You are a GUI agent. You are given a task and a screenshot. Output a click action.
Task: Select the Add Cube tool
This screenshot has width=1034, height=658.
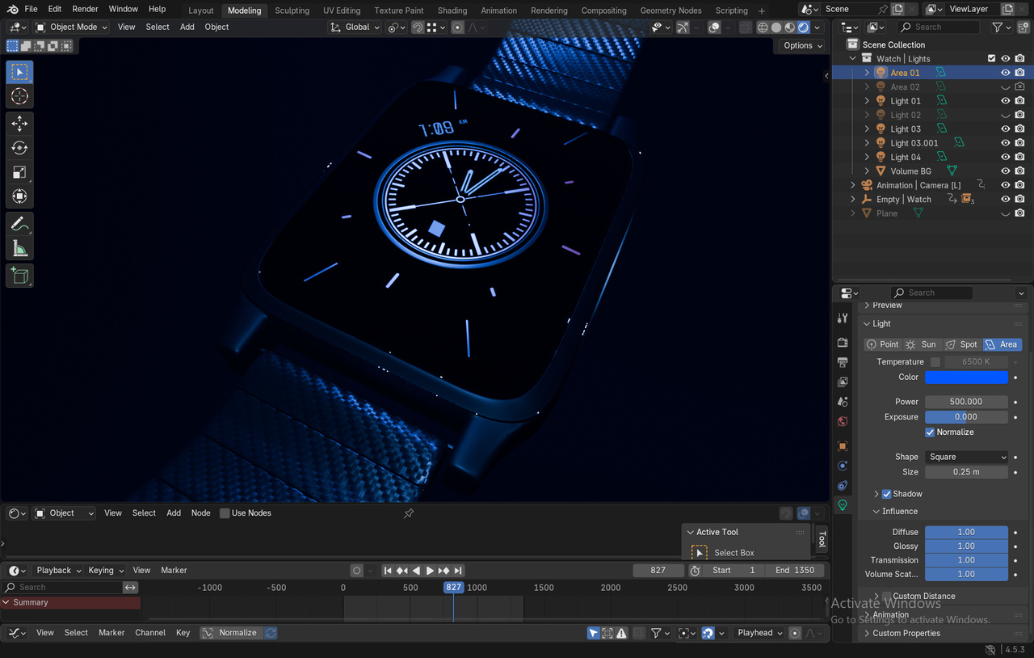(x=19, y=276)
